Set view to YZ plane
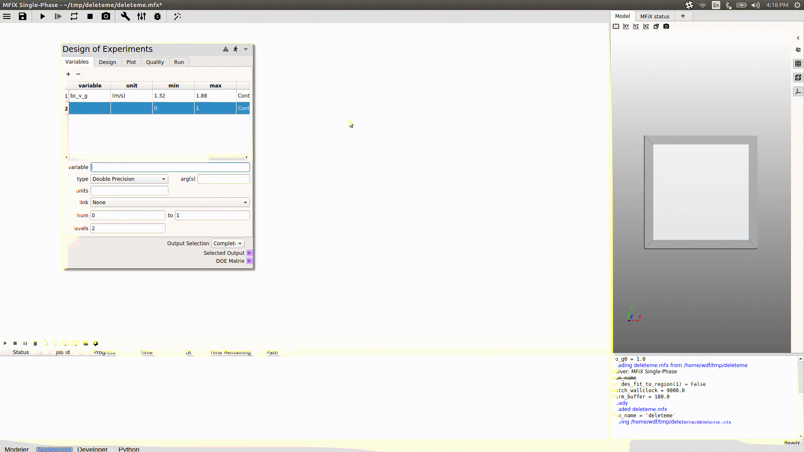804x452 pixels. [636, 26]
